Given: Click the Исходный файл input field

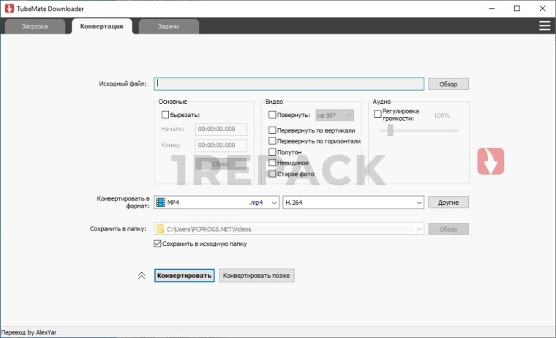Looking at the screenshot, I should tap(289, 83).
